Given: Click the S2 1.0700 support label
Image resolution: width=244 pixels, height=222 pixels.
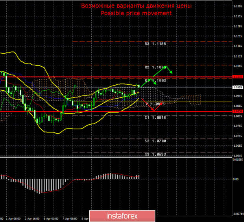Looking at the screenshot, I should tap(155, 141).
